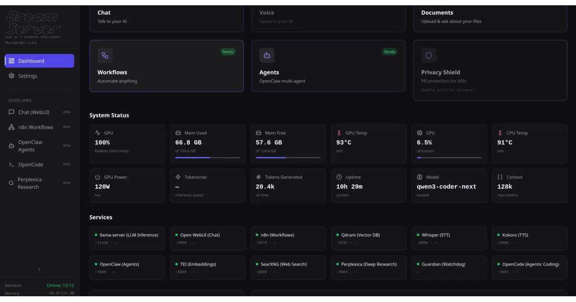This screenshot has height=302, width=576.
Task: Click the magnifier icon beside Perplexica Research
Action: coord(12,183)
